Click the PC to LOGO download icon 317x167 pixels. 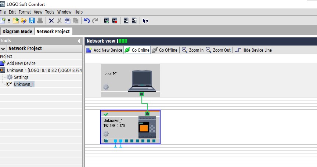(x=126, y=21)
